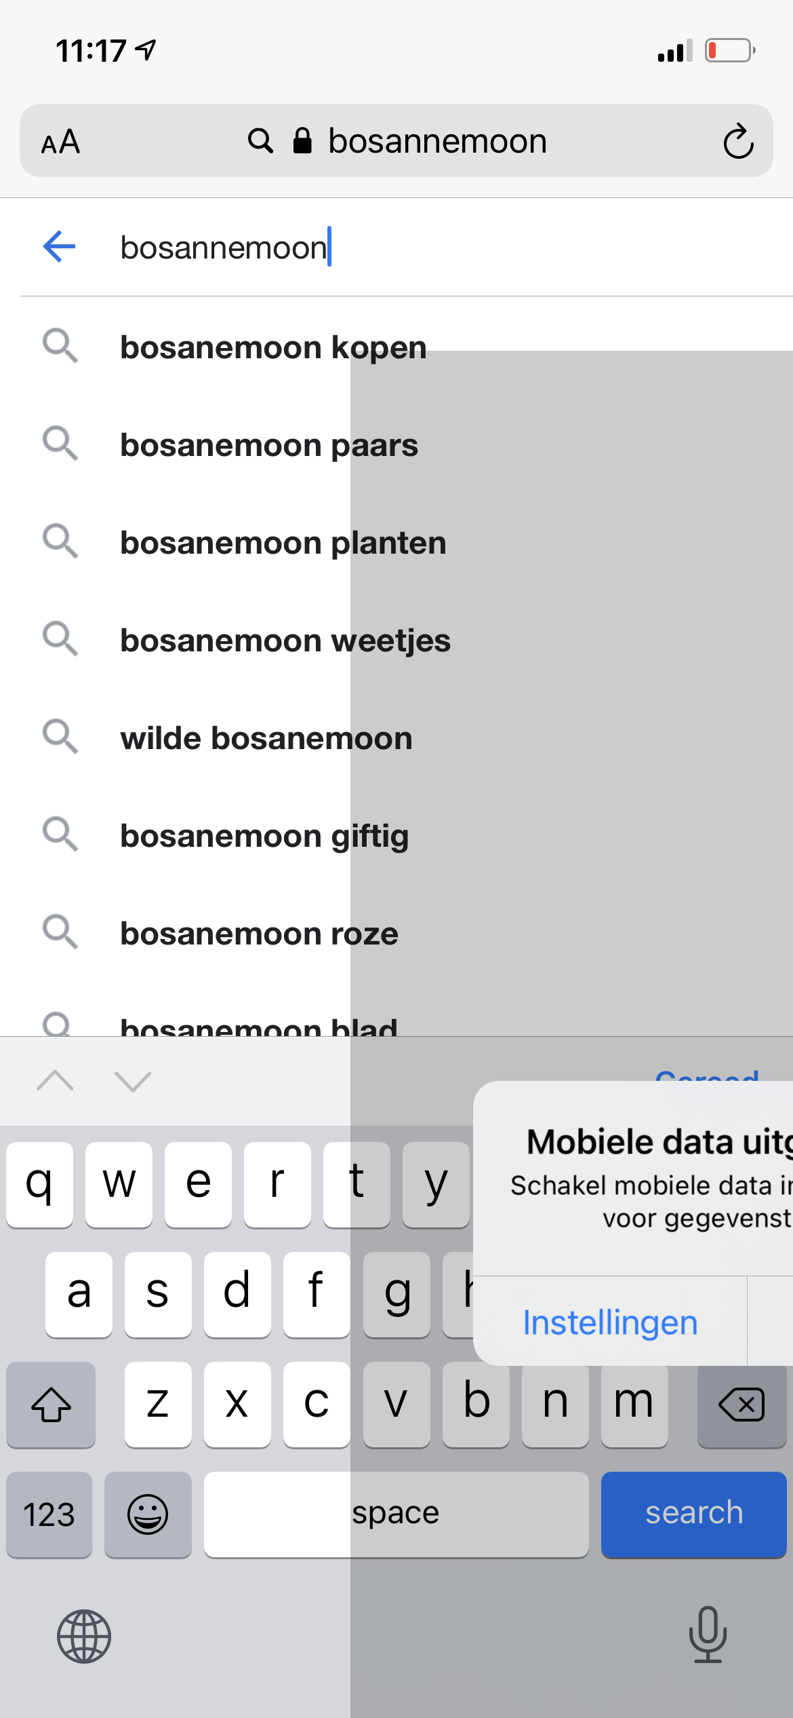Tap the previous field up chevron
The image size is (793, 1718).
coord(55,1080)
